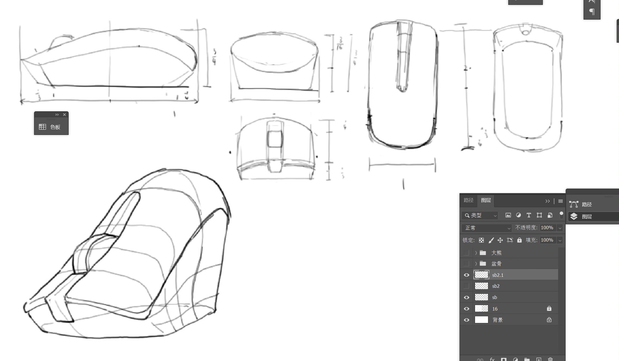The width and height of the screenshot is (619, 361).
Task: Click the layer 16 thumbnail
Action: 481,309
